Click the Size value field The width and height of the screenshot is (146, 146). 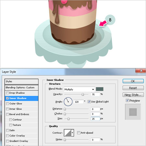point(95,119)
